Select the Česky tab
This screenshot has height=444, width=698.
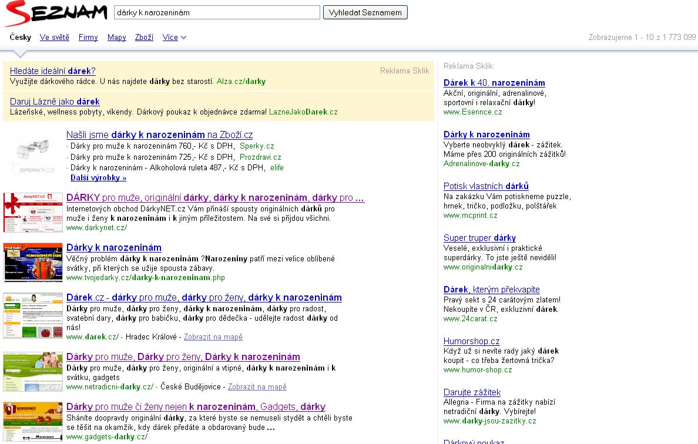(21, 38)
